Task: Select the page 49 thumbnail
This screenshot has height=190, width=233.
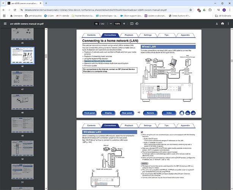Action: (22, 125)
